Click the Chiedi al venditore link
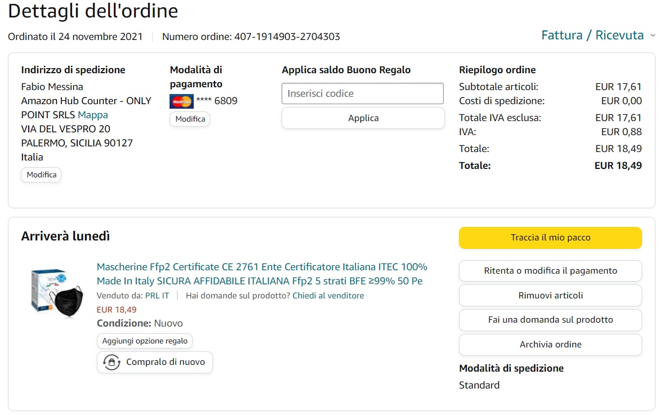Image resolution: width=664 pixels, height=415 pixels. point(328,296)
